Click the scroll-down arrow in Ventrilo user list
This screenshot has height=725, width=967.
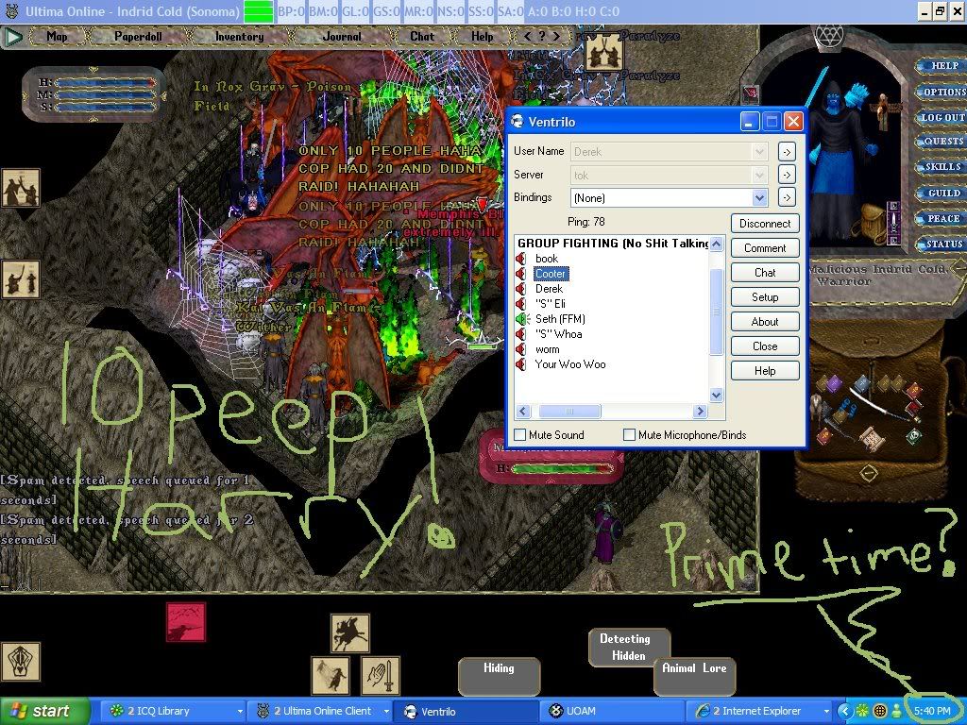click(716, 396)
